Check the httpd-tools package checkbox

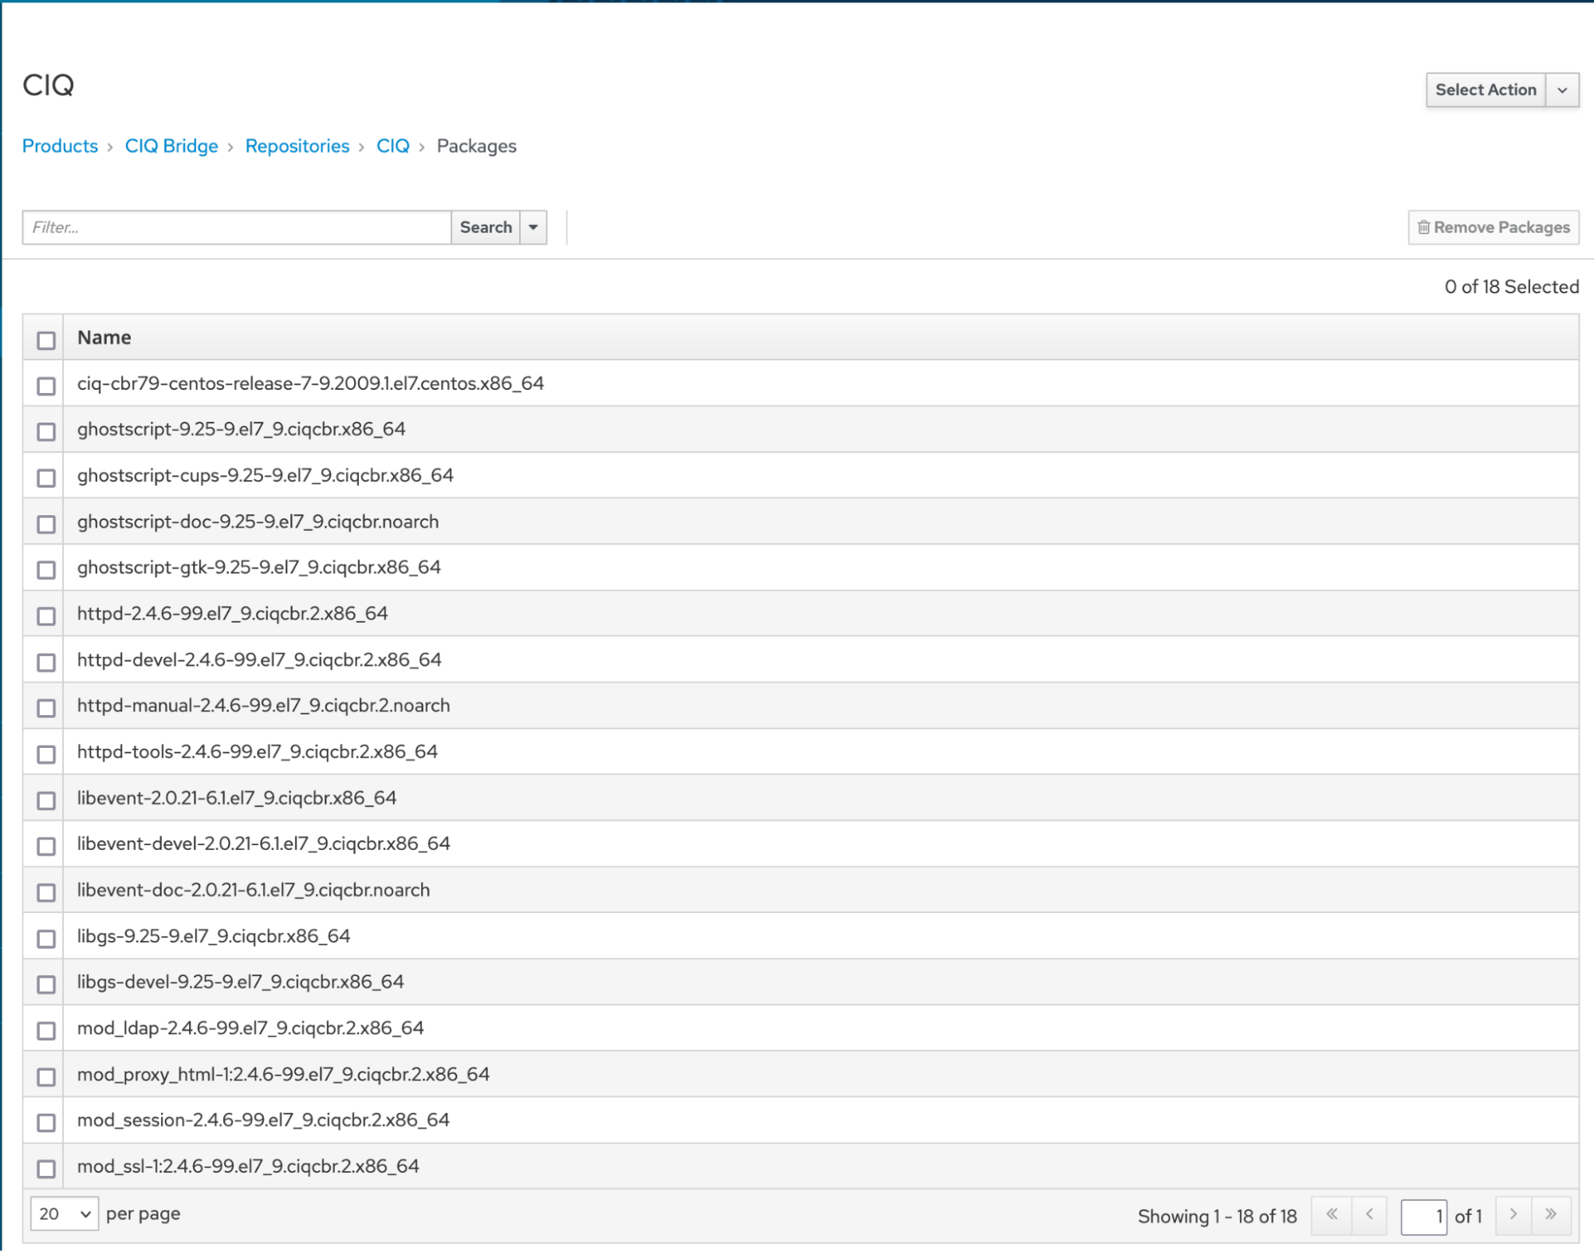46,754
